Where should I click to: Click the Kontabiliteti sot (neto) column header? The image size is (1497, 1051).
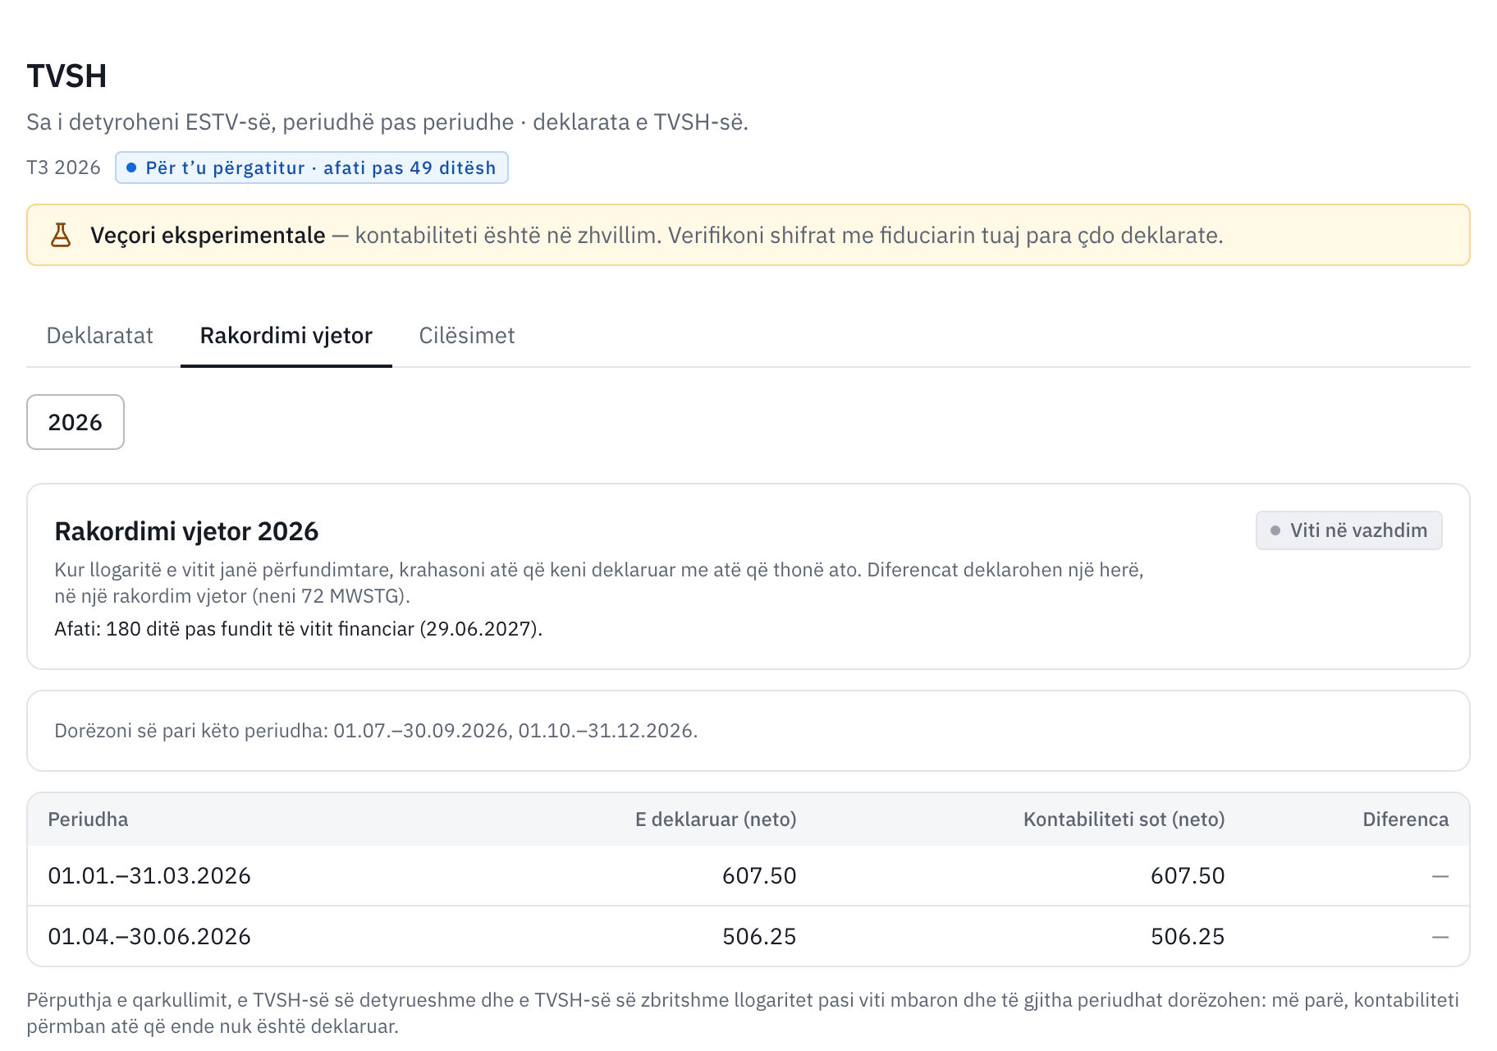tap(1124, 819)
